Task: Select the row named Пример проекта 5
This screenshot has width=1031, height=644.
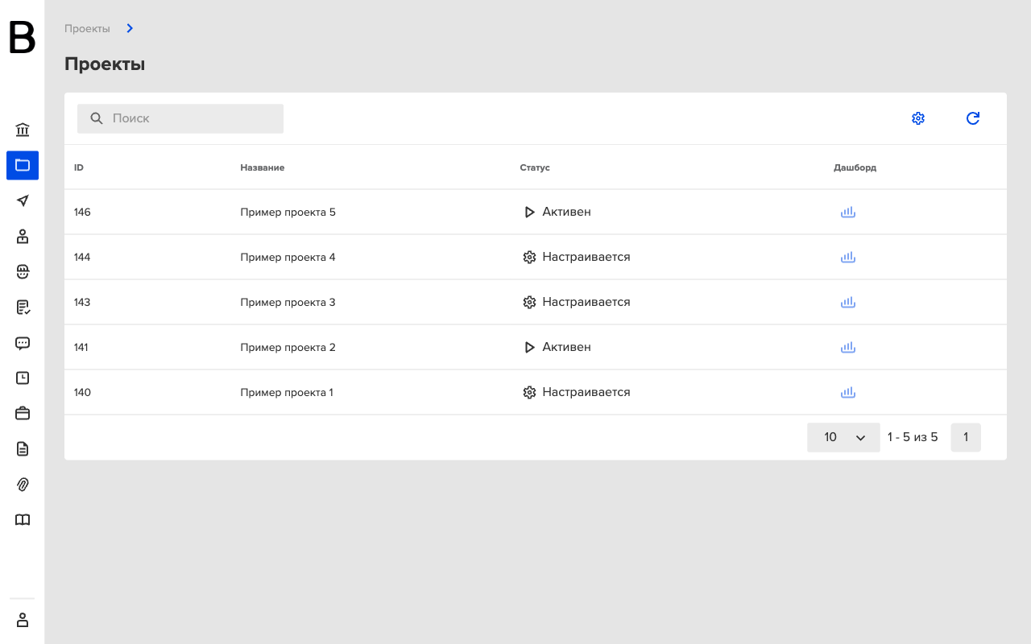Action: pos(536,213)
